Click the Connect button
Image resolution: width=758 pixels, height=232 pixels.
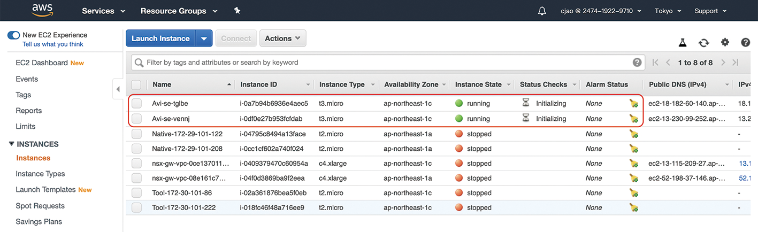pos(236,38)
